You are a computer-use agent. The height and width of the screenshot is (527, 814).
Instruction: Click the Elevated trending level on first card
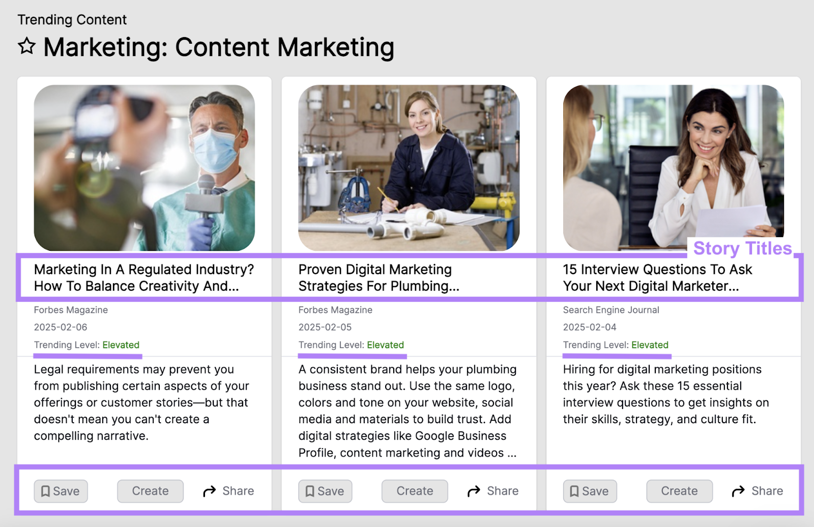click(121, 345)
